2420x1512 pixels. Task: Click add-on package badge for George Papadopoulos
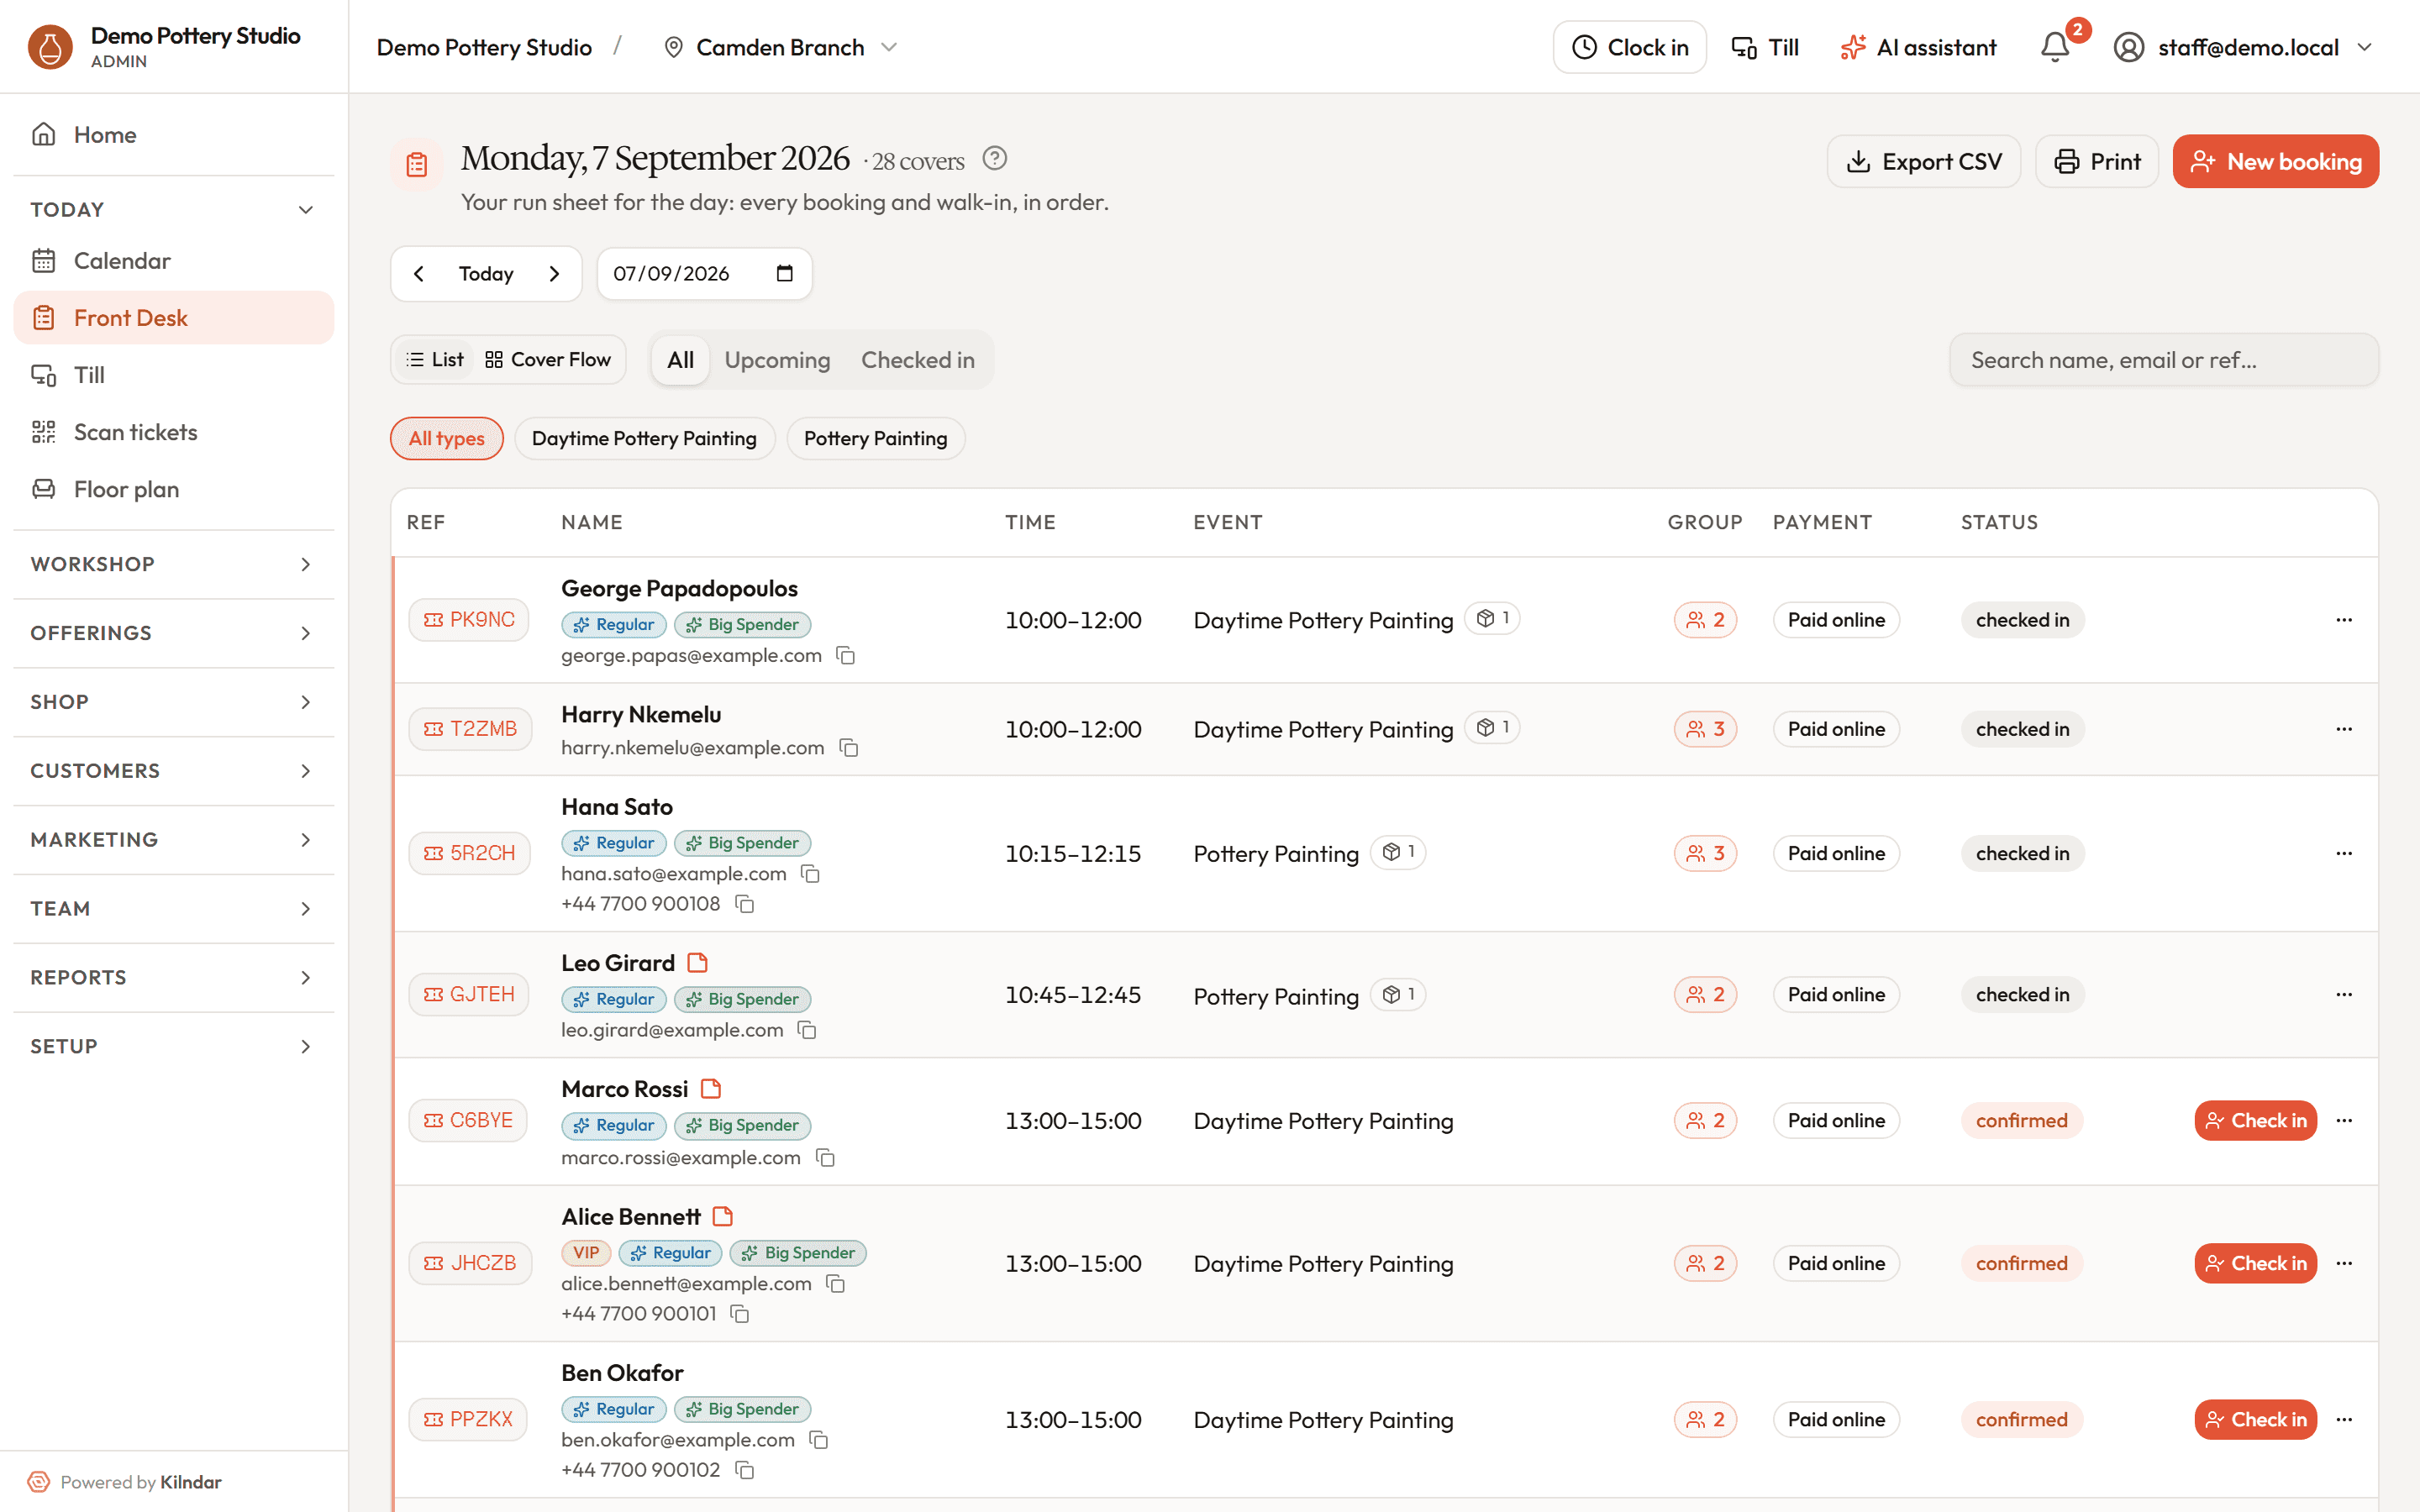coord(1493,618)
